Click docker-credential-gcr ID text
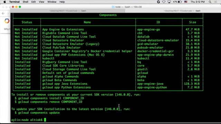Viewport: 221px width, 124px height. click(155, 51)
